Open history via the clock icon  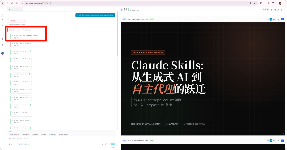coord(3,26)
